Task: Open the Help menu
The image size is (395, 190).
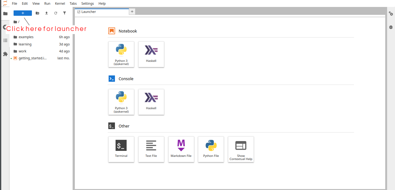Action: (102, 3)
